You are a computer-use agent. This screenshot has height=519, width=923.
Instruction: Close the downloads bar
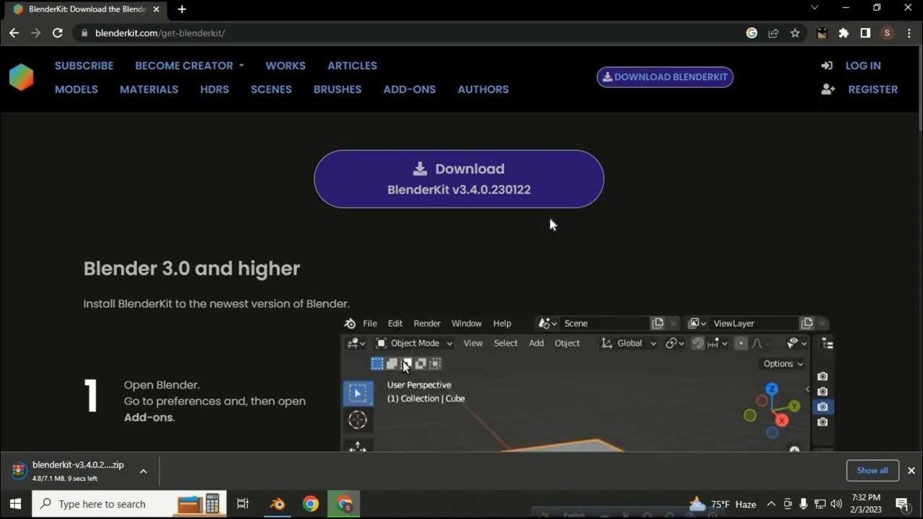pos(911,471)
